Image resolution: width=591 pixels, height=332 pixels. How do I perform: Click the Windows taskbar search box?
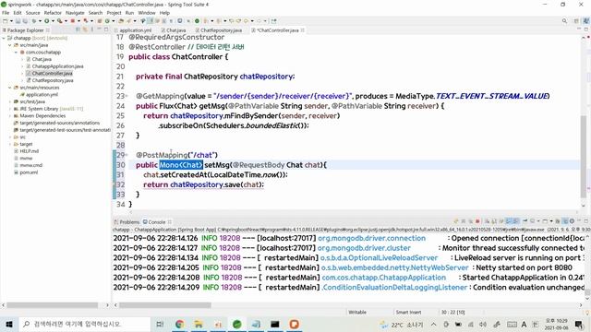(x=84, y=324)
